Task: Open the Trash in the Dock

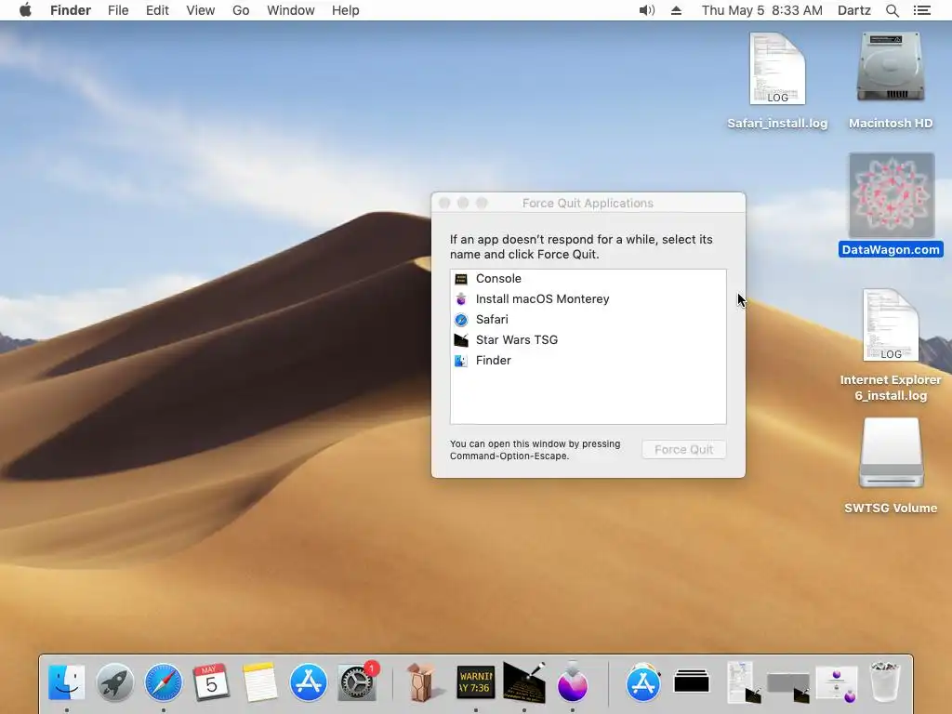Action: click(x=885, y=681)
